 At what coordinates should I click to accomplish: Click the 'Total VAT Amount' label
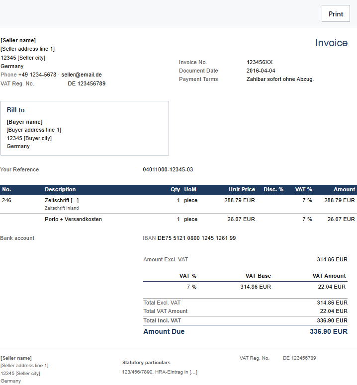pos(166,311)
